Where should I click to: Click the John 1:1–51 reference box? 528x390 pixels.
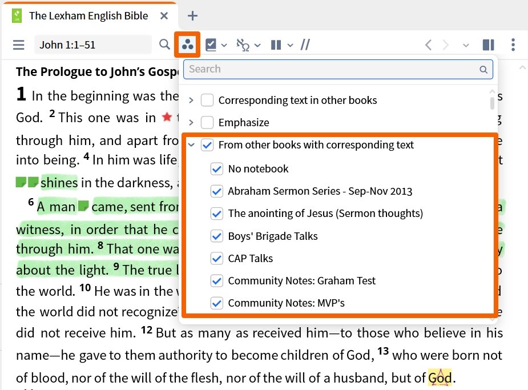(x=93, y=45)
